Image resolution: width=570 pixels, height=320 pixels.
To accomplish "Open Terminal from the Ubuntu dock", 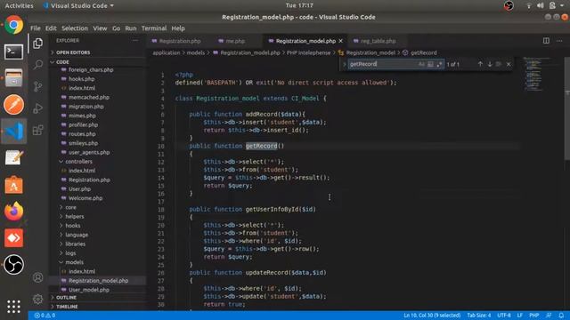I will [x=14, y=52].
